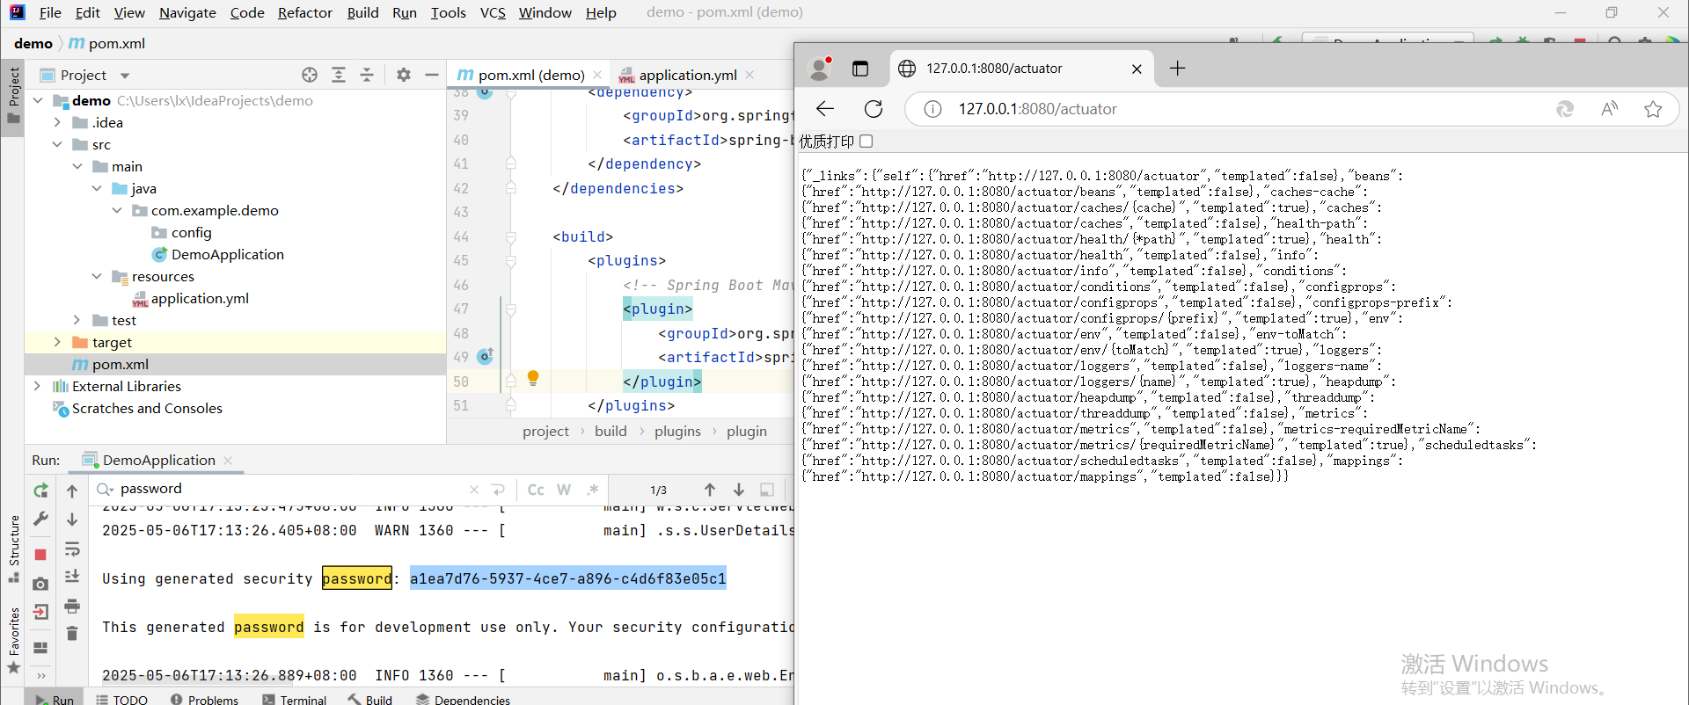Expand the target folder

[x=58, y=342]
